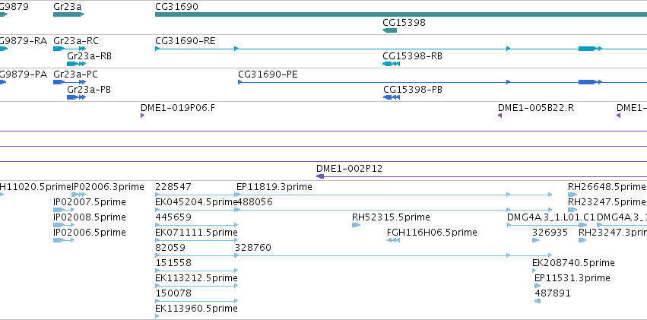Viewport: 647px width, 320px height.
Task: Click the CG15398-PB protein glyph
Action: (392, 97)
